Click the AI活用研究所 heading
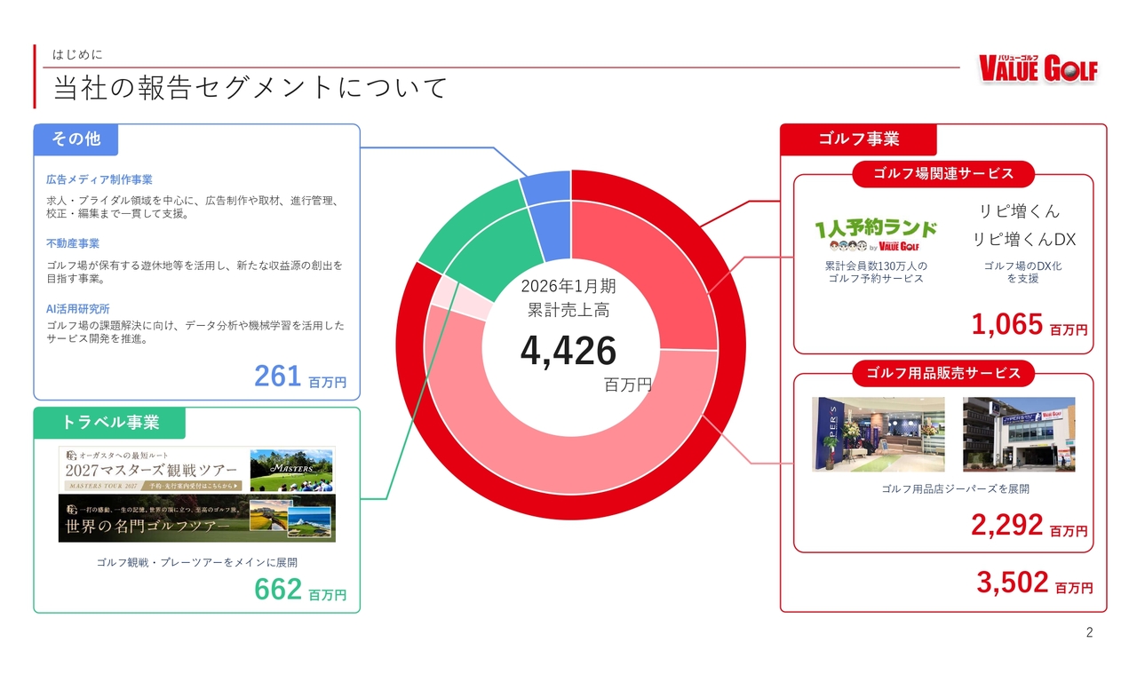Screen dimensions: 1137x690 point(78,309)
